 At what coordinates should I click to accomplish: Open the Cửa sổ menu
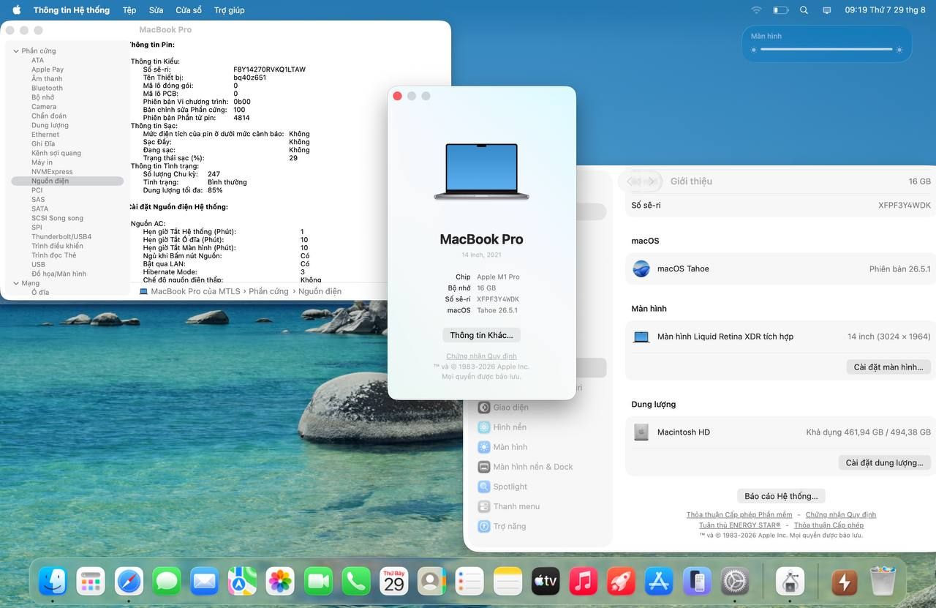coord(189,10)
